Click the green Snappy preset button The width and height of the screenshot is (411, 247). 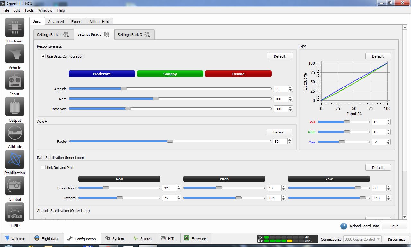tap(170, 74)
